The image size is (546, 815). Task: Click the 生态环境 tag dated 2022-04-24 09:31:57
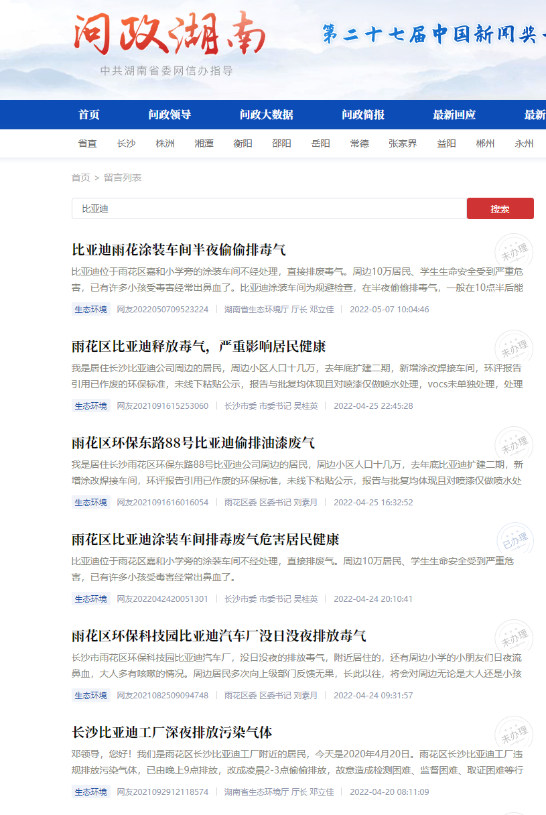tap(90, 696)
